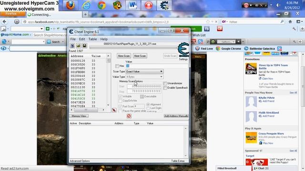Open Internet Explorer from the taskbar
The image size is (305, 171).
pos(86,5)
